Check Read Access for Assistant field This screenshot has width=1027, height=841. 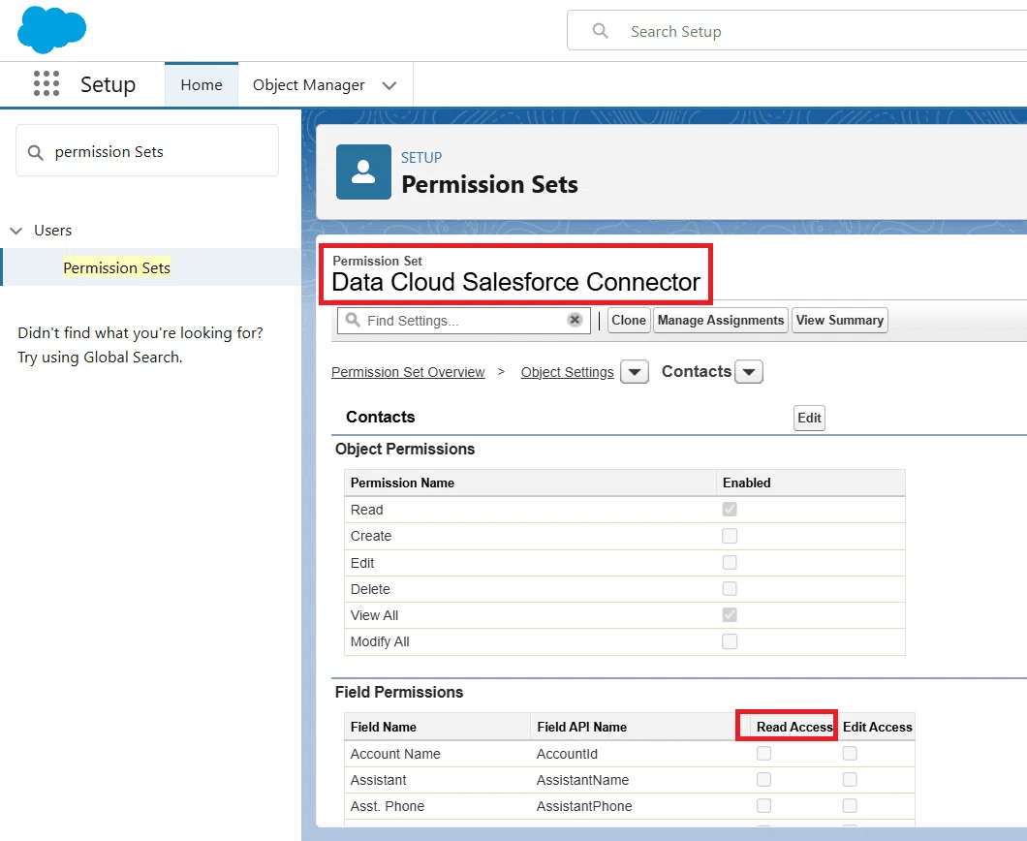point(763,779)
